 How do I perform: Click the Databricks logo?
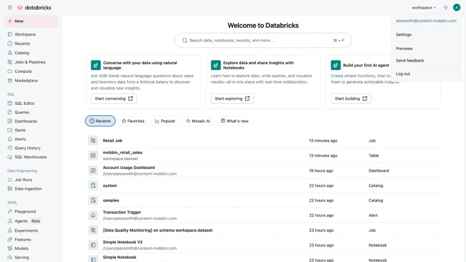point(34,8)
